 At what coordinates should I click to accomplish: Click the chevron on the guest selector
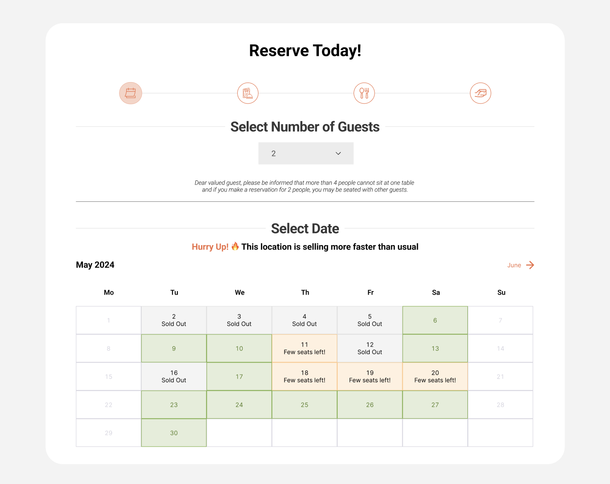pyautogui.click(x=338, y=153)
